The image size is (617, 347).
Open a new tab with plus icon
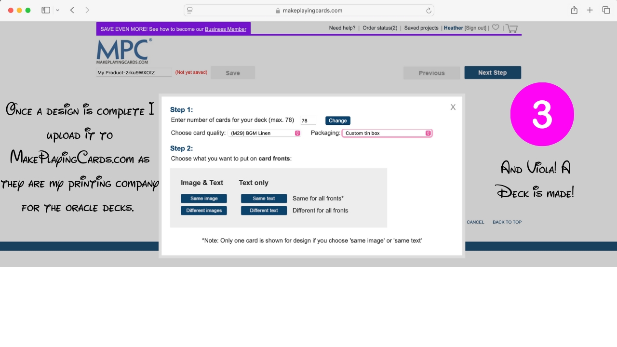click(590, 10)
